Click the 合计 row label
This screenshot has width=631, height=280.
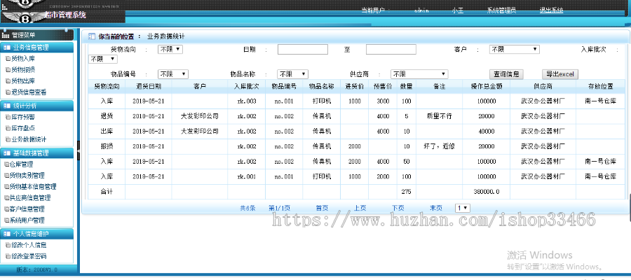click(107, 192)
